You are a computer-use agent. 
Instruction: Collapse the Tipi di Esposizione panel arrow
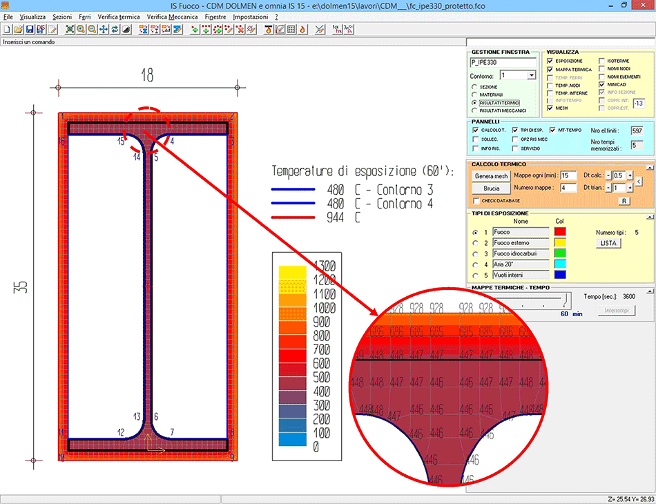click(650, 217)
